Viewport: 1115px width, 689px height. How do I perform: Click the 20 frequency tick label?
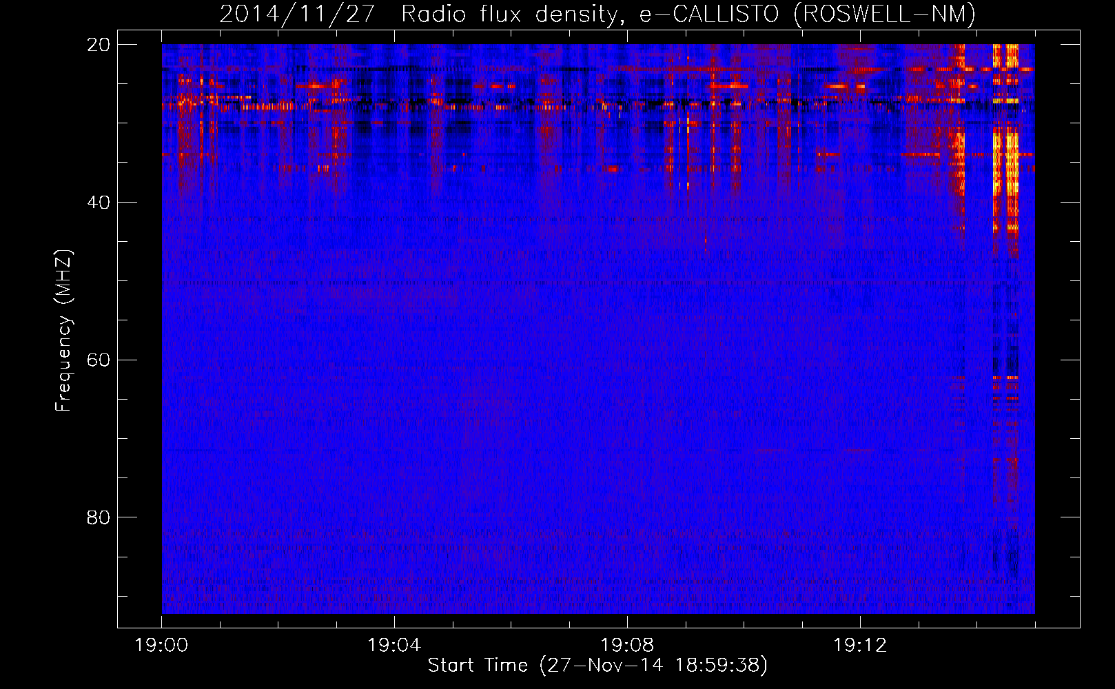pos(99,45)
